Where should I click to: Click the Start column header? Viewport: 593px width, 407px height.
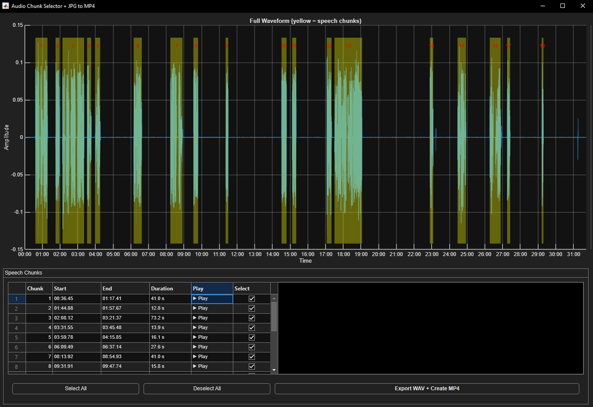click(77, 288)
